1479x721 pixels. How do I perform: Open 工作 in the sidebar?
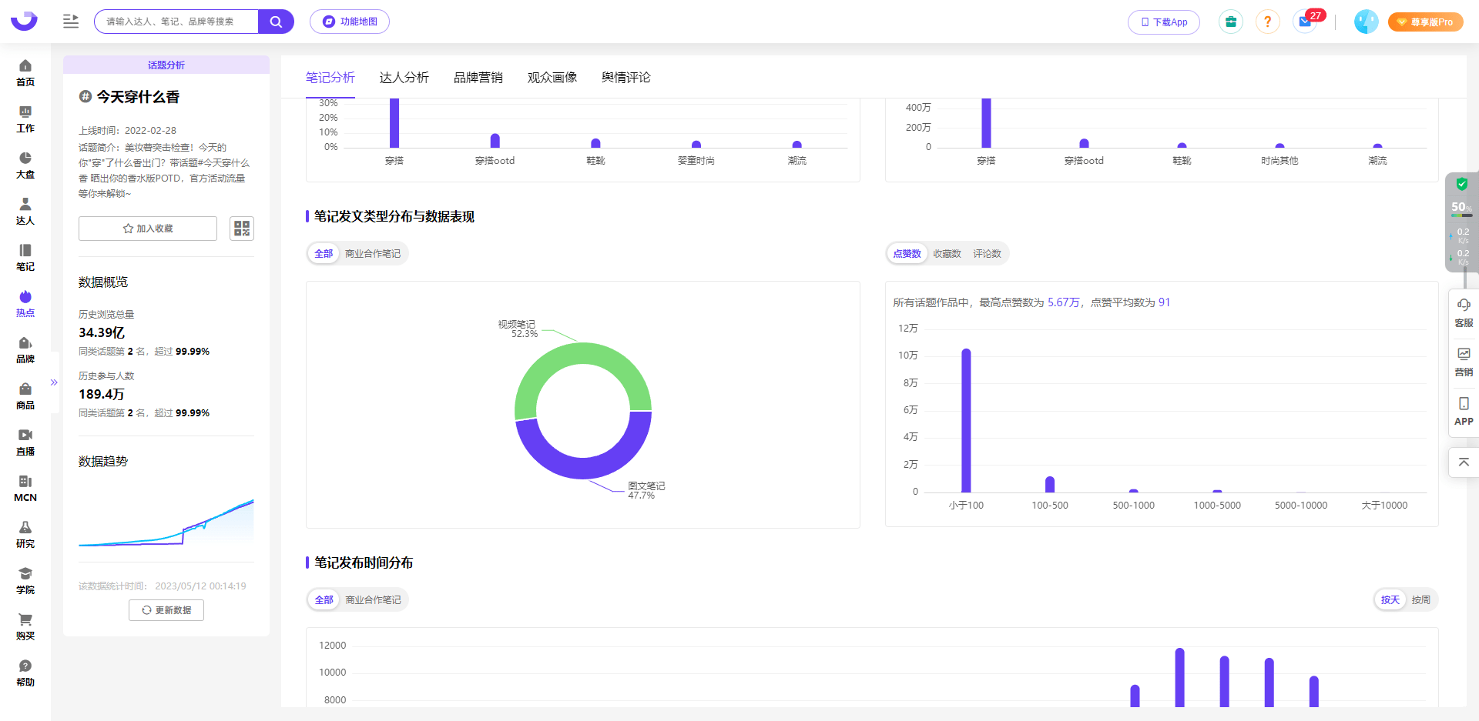coord(25,119)
